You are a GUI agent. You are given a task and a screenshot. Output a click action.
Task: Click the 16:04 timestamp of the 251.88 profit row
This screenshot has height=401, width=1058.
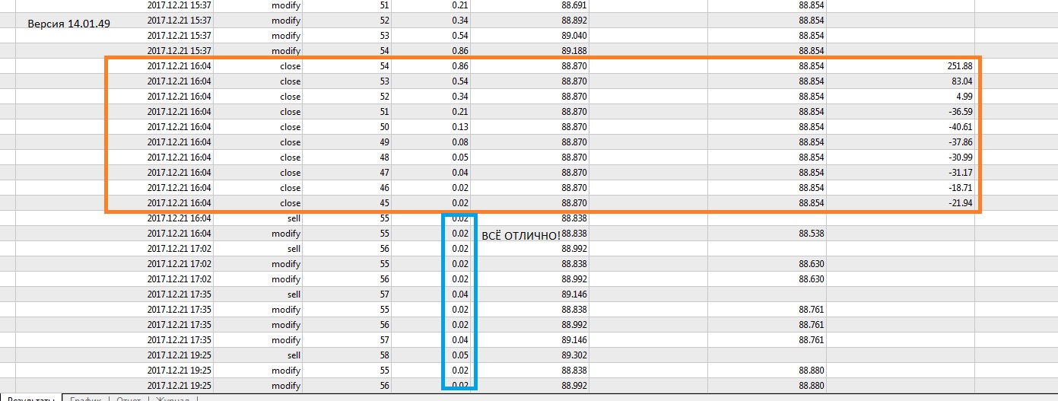[180, 66]
